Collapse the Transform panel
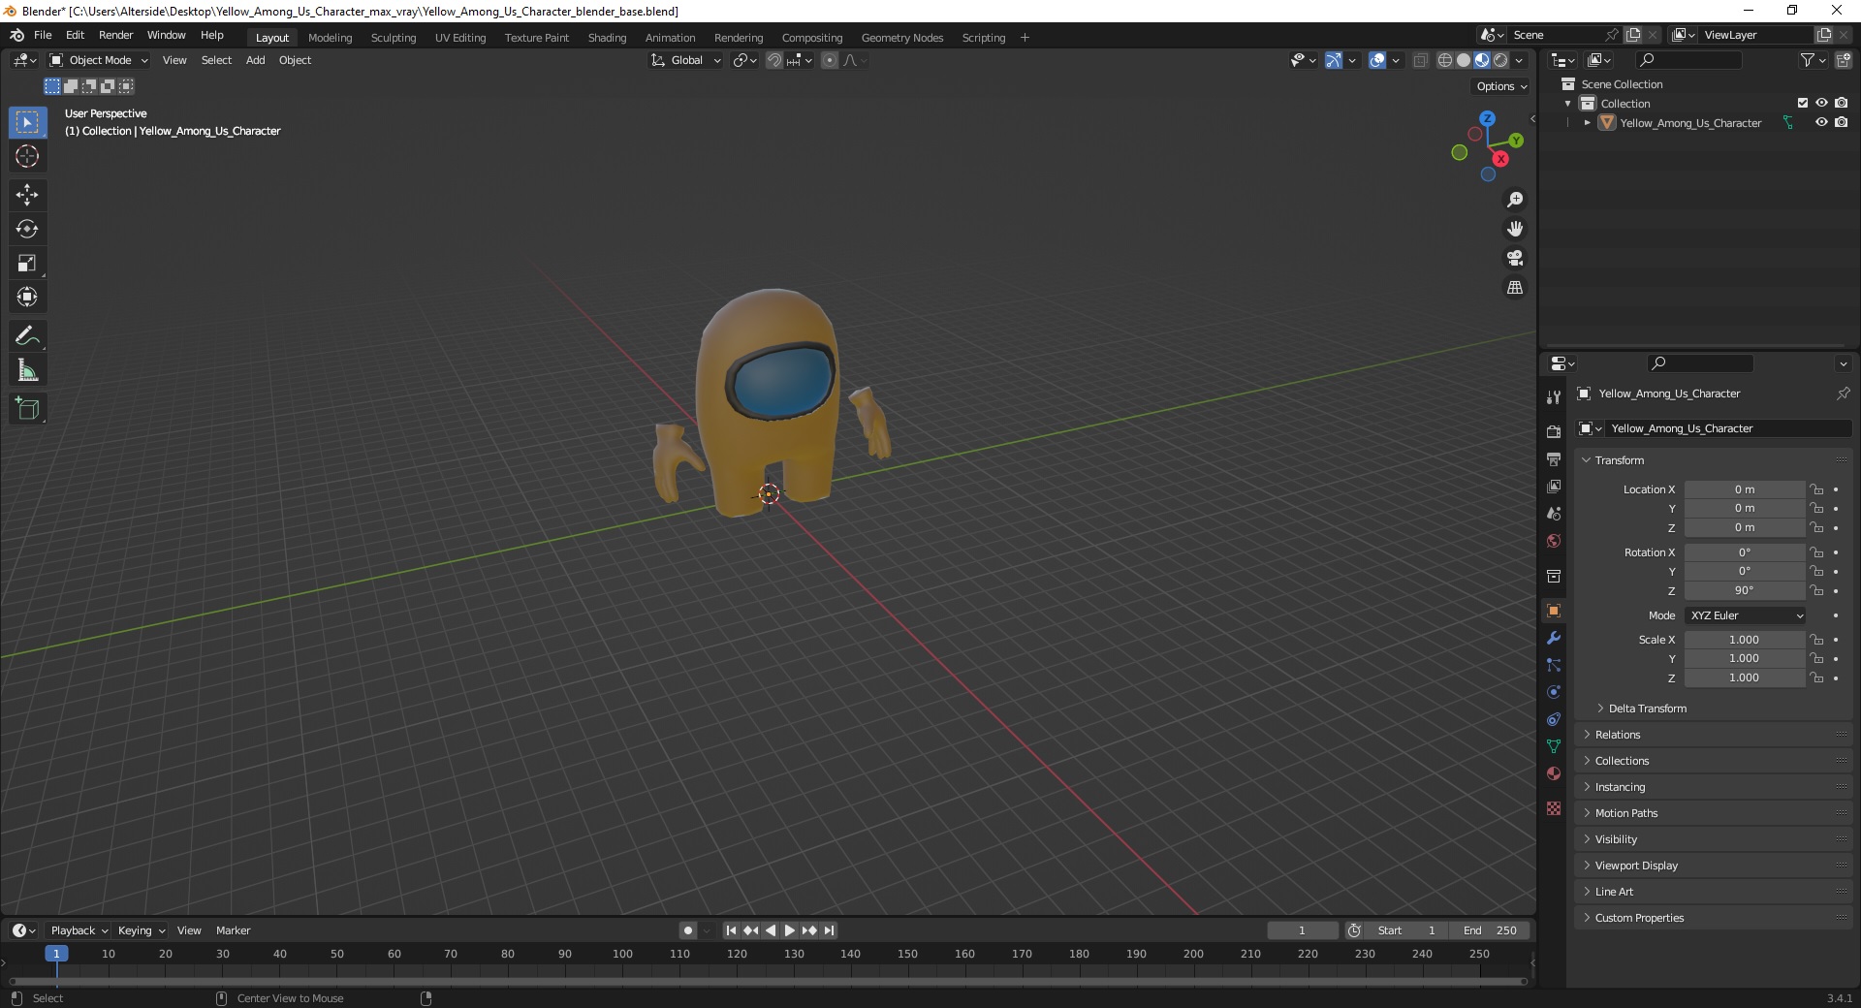The image size is (1861, 1008). (x=1619, y=460)
